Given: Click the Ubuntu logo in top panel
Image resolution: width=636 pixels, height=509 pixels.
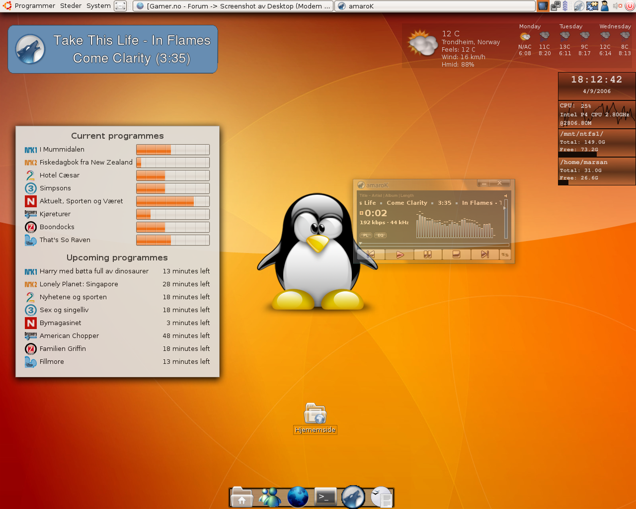Looking at the screenshot, I should [x=7, y=6].
